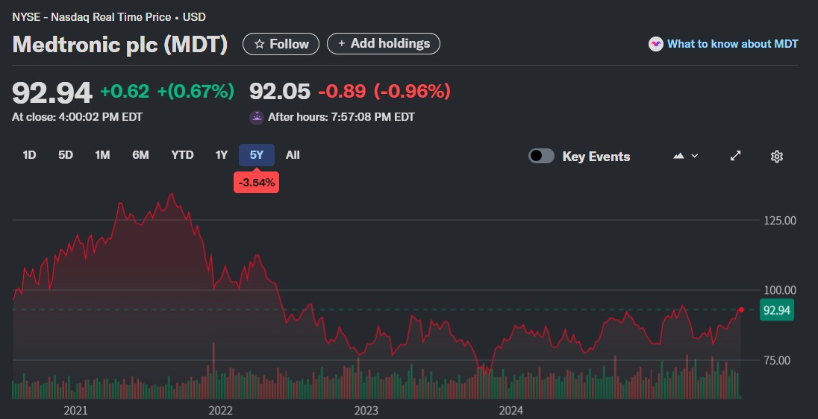This screenshot has width=818, height=419.
Task: Click the red endpoint dot on price line
Action: click(x=741, y=309)
